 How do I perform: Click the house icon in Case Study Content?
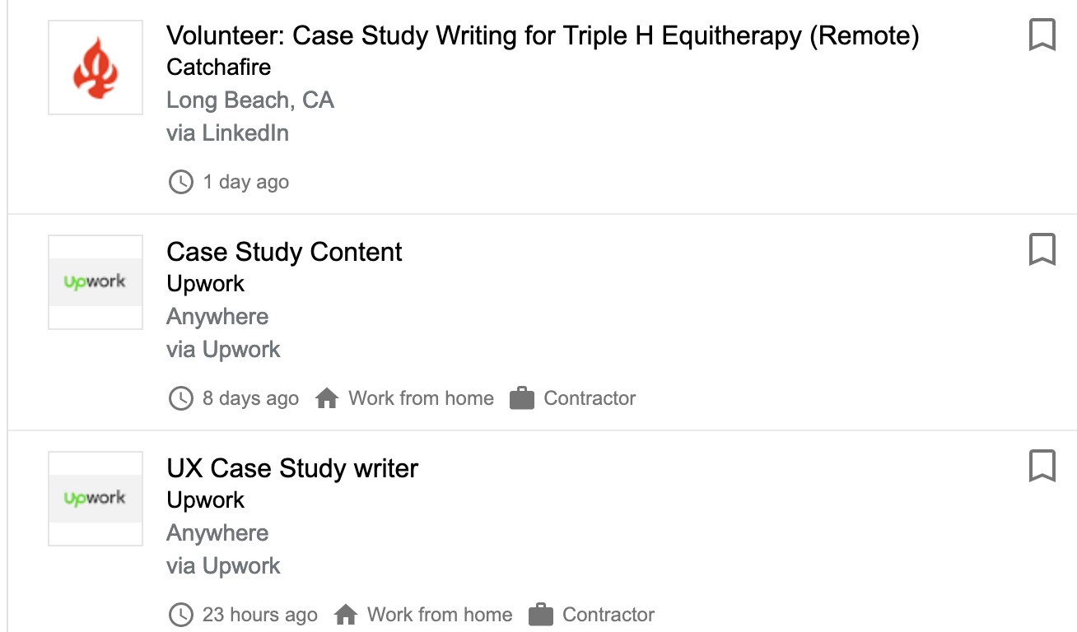click(x=327, y=398)
